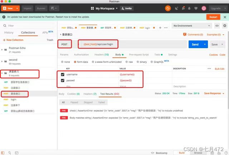Open the satellite capture requests icon
This screenshot has height=155, width=229.
176,8
